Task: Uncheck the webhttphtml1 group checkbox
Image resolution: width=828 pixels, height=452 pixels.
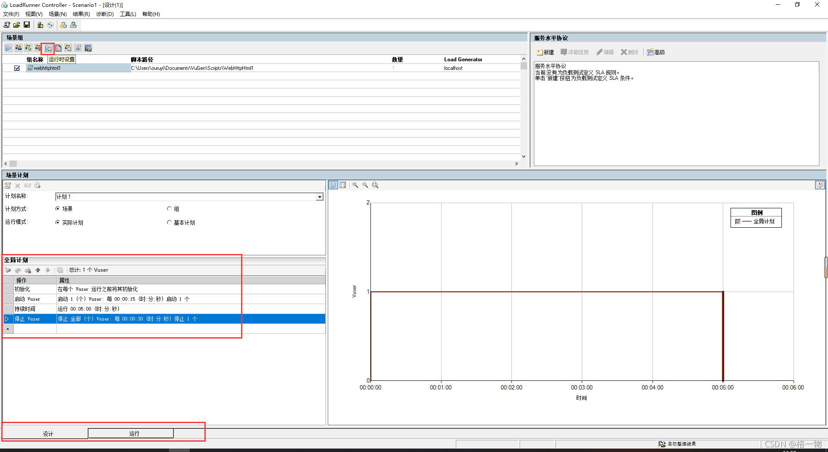Action: click(17, 68)
